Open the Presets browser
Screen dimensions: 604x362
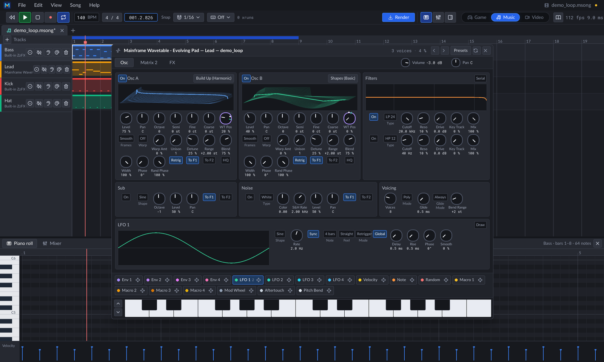[461, 51]
